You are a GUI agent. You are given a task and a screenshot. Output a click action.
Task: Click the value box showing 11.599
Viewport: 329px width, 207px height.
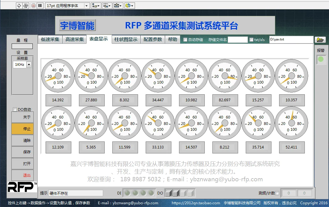(125, 147)
